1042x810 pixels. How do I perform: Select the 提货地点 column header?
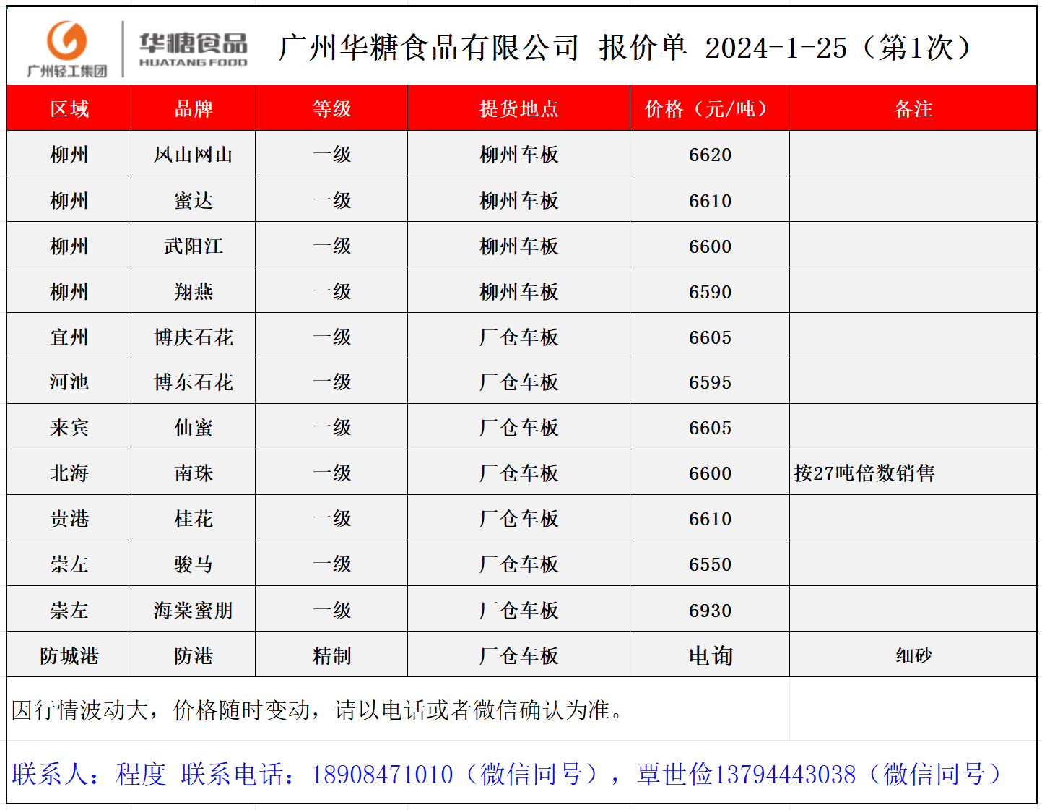(x=518, y=108)
